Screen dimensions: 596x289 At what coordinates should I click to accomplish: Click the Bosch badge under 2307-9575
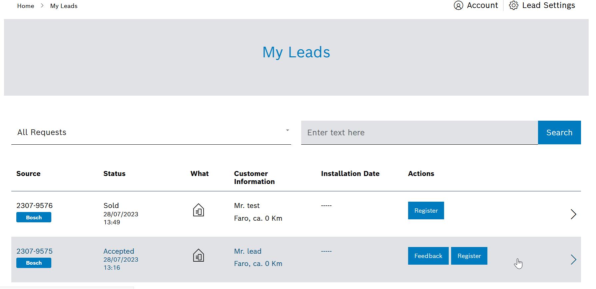[x=34, y=263]
